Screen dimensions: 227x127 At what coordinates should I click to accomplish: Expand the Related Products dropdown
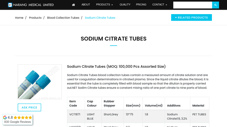coord(191,17)
